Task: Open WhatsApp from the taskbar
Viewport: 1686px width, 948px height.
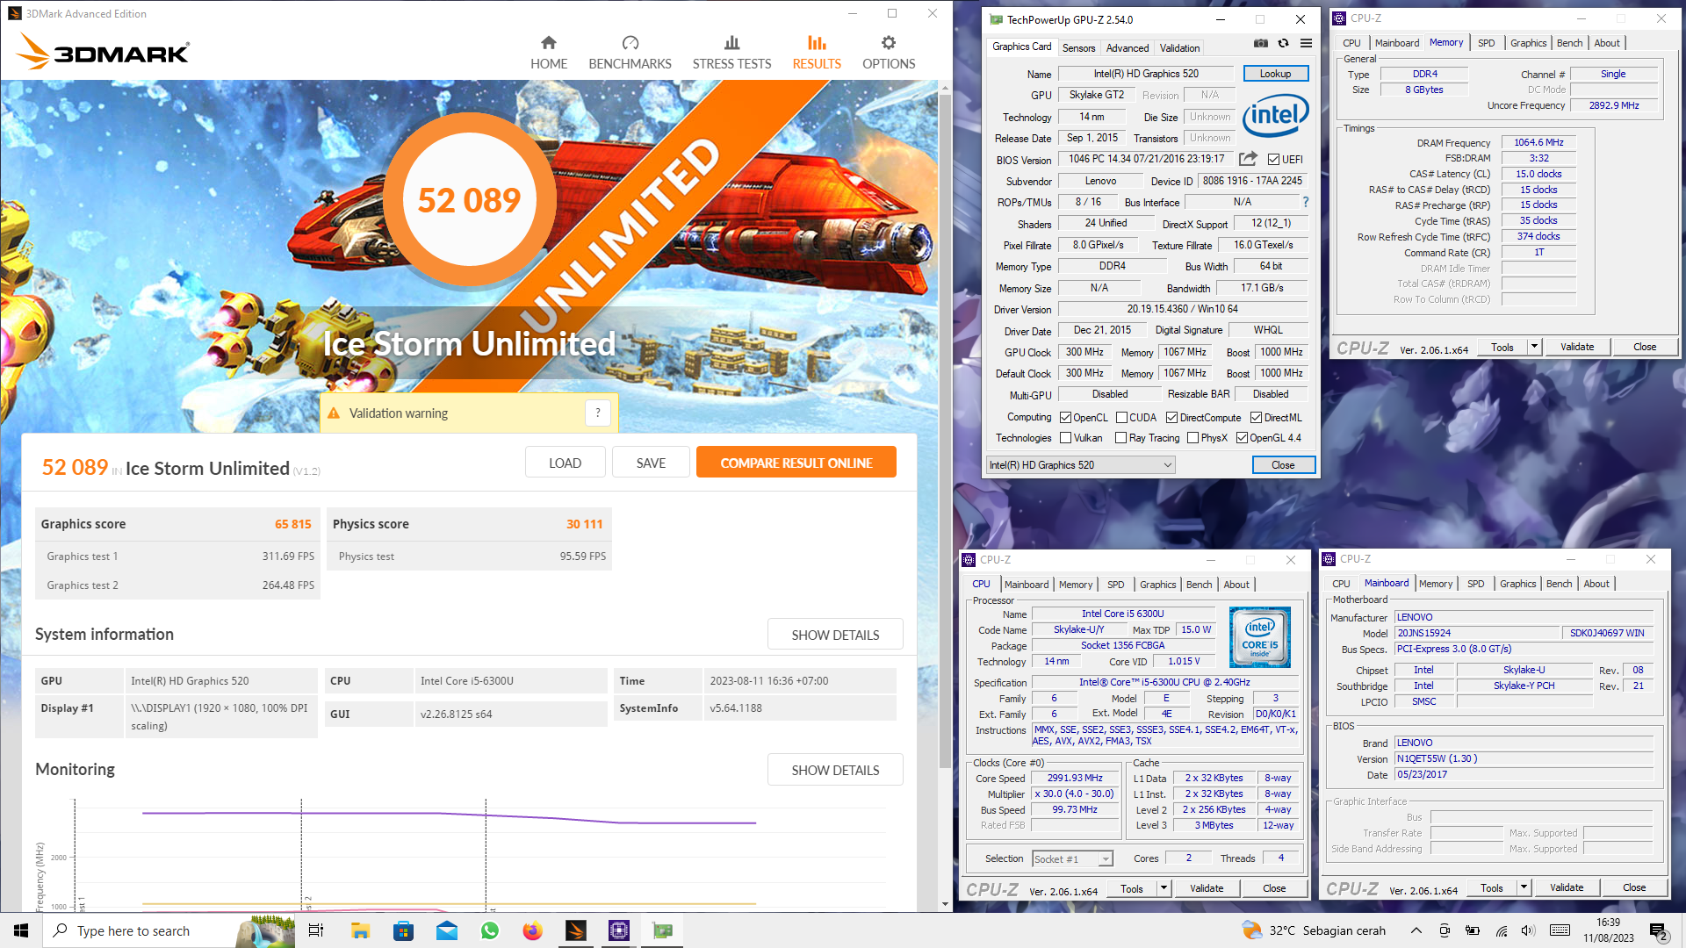Action: tap(490, 930)
